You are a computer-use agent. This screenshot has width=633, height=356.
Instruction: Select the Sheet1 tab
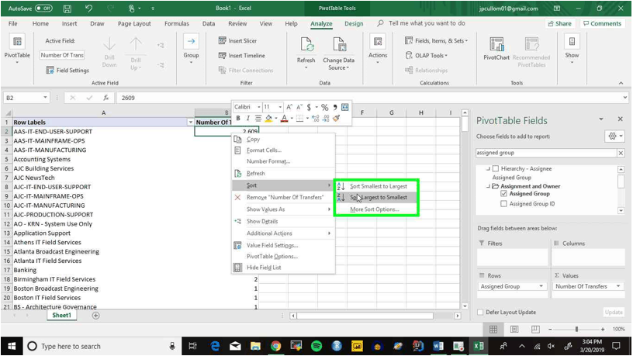61,315
